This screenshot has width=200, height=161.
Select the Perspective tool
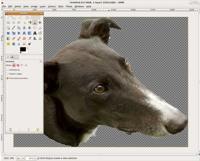[x=24, y=33]
